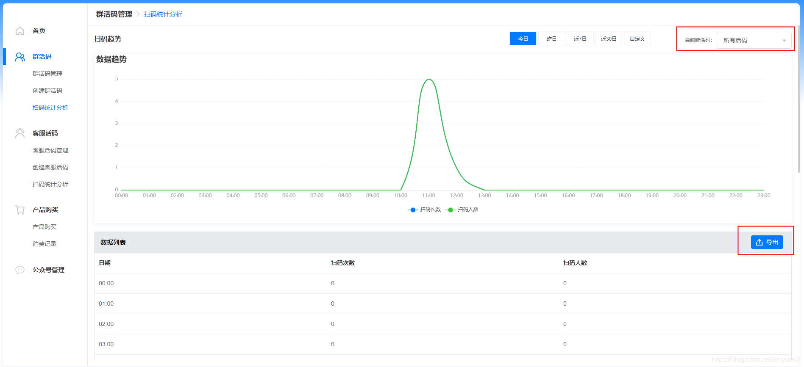Viewport: 804px width, 367px height.
Task: Click the 03:00 row in data table
Action: coord(442,344)
